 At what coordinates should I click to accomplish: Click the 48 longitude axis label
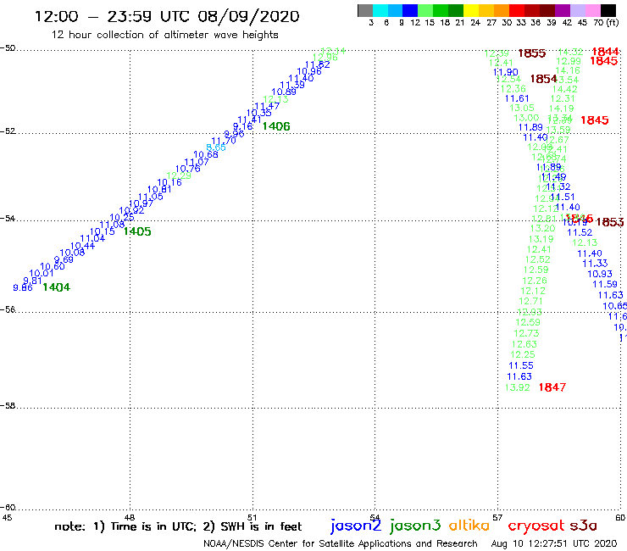130,517
